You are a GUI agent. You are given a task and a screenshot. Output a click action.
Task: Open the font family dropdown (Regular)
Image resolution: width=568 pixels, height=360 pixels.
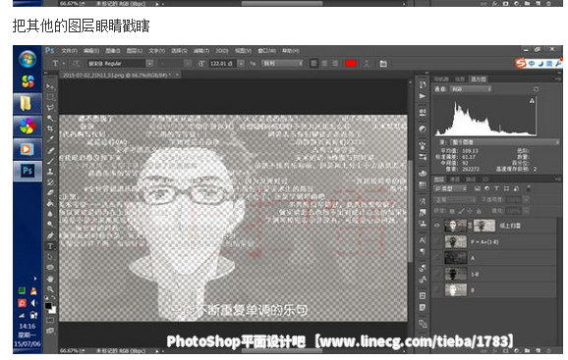150,64
